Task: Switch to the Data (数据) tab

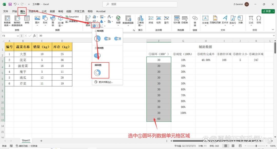Action: [x=52, y=11]
